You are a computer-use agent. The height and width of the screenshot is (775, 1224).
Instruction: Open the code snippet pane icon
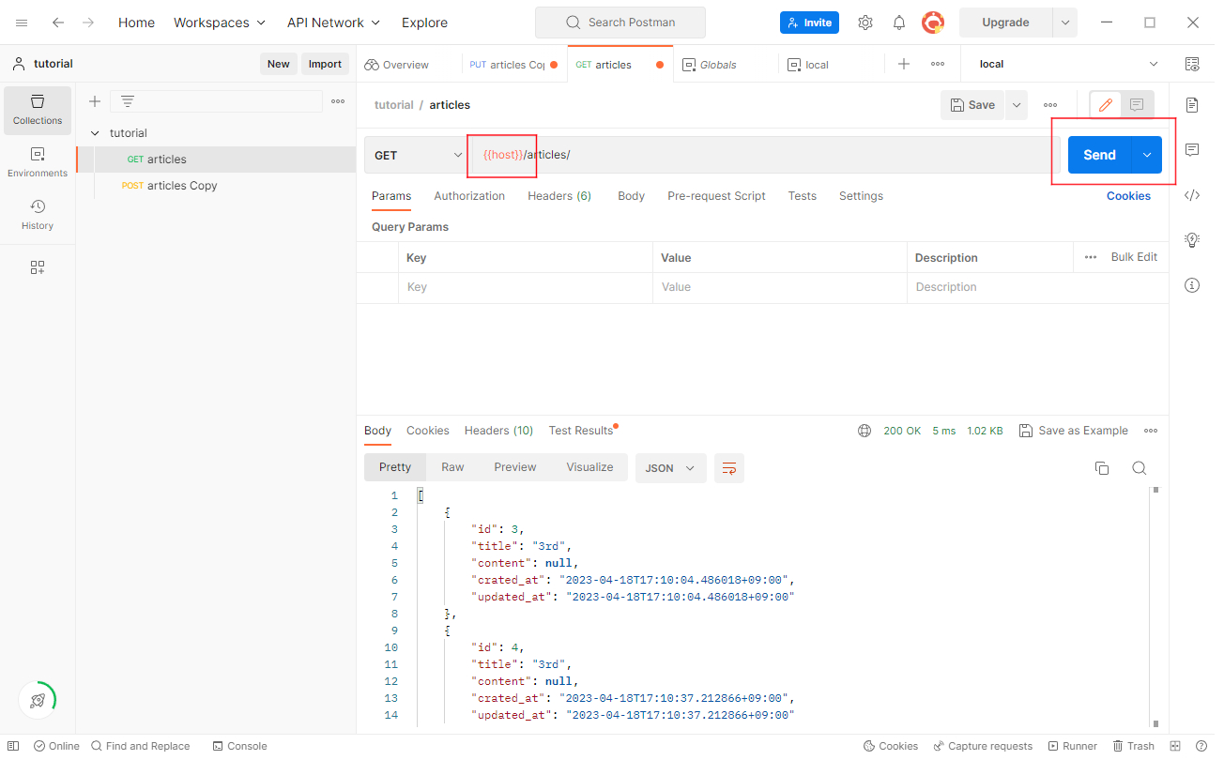pos(1192,195)
